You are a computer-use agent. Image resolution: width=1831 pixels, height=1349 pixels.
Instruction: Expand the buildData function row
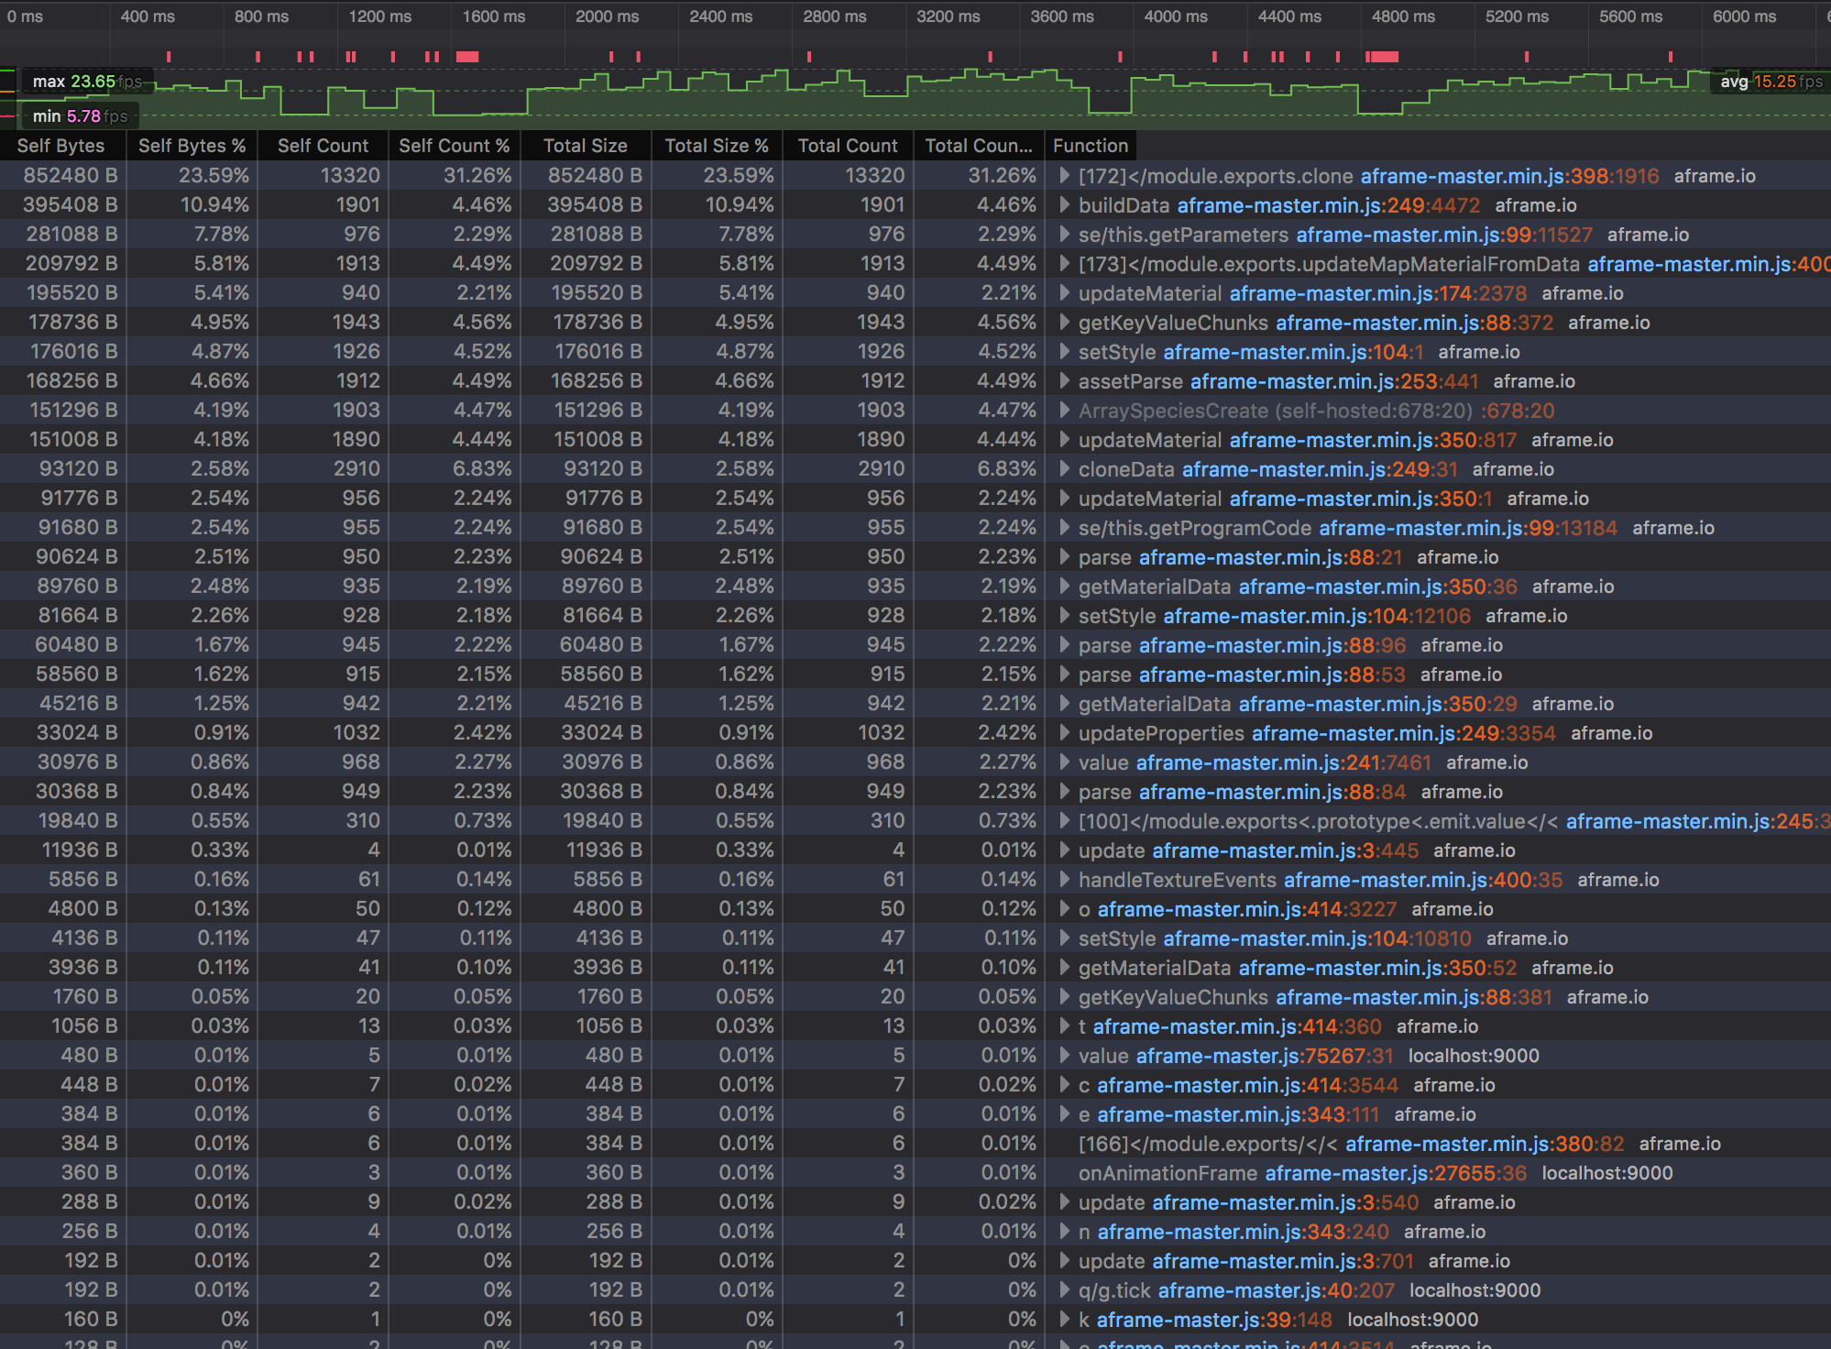tap(1064, 204)
